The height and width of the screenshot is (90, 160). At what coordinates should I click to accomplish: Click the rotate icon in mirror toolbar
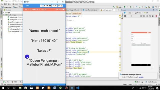point(59,6)
